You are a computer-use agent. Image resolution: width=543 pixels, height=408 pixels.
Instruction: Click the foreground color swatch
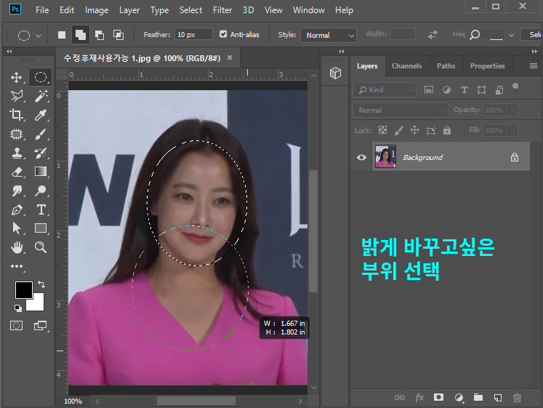pyautogui.click(x=23, y=290)
